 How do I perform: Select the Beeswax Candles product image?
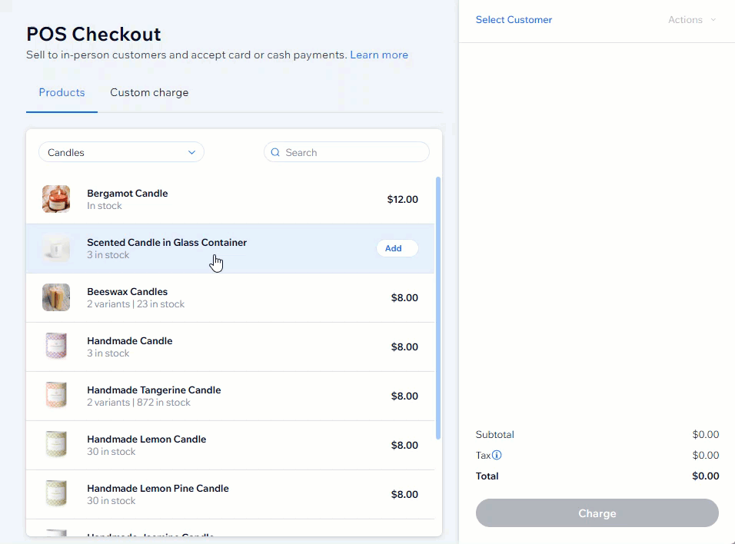(x=56, y=297)
